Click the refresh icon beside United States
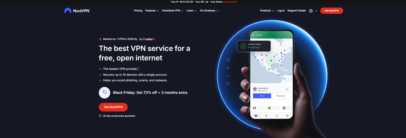 pyautogui.click(x=287, y=89)
